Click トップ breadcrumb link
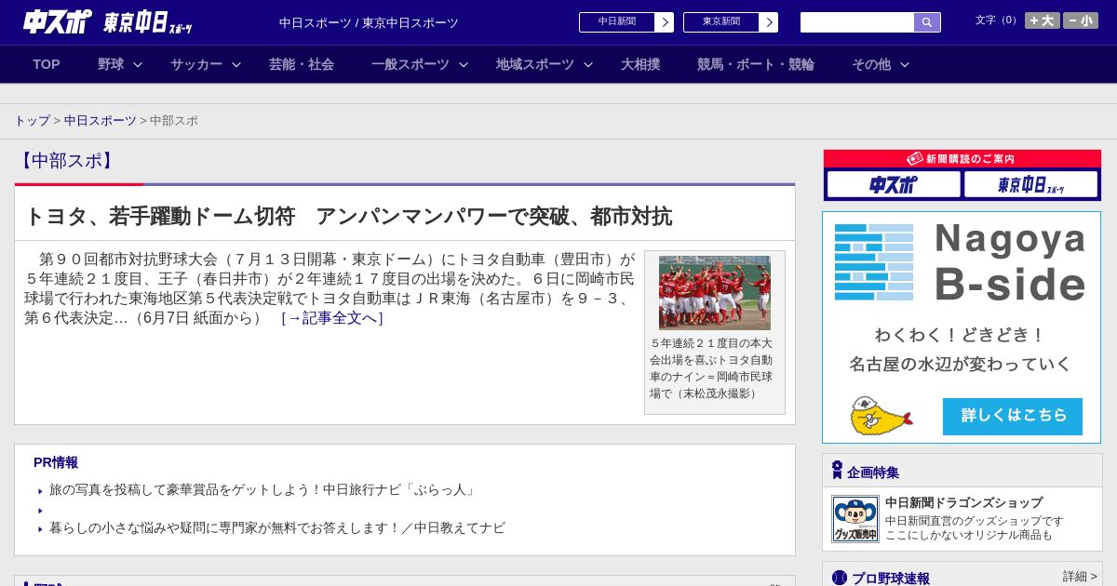 tap(33, 121)
